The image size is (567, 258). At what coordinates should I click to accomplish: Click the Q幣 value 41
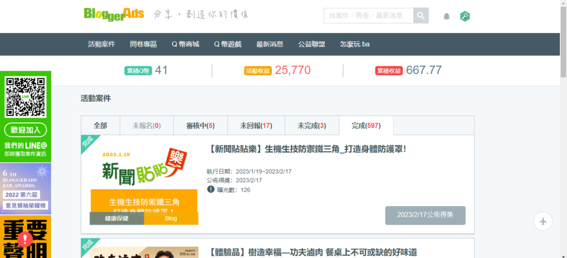click(x=161, y=70)
